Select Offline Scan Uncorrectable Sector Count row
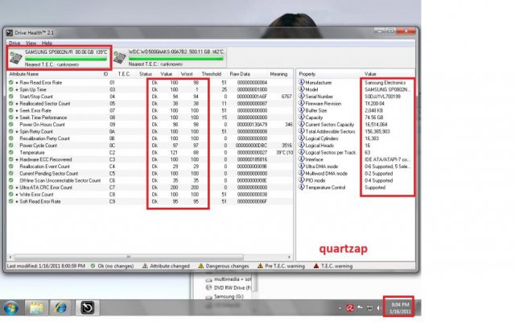 pos(150,180)
